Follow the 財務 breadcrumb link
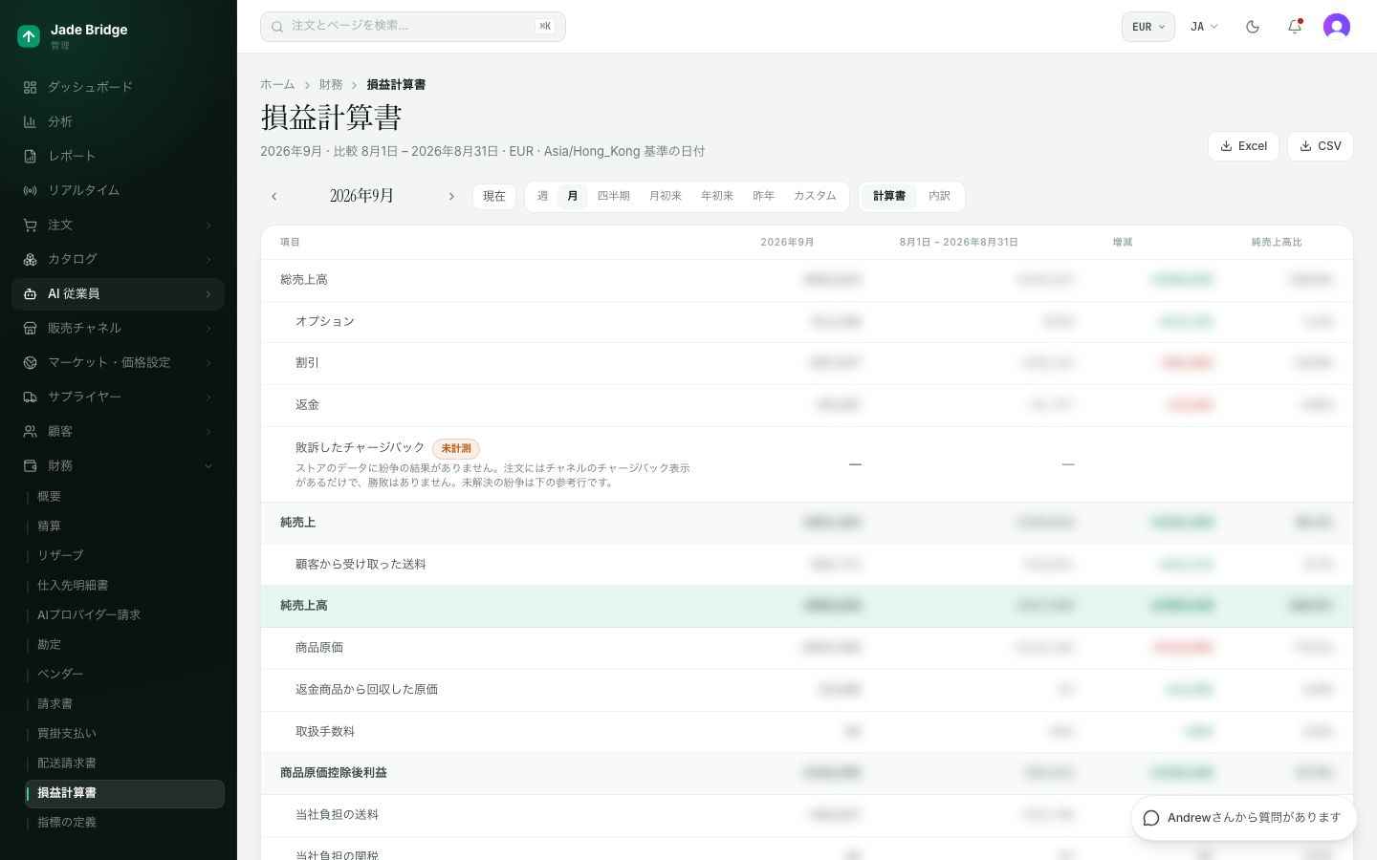The width and height of the screenshot is (1377, 860). [331, 85]
